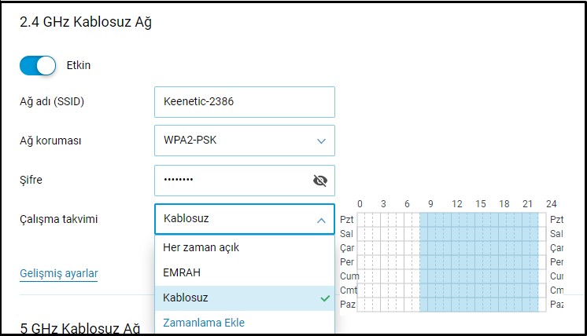This screenshot has width=587, height=336.
Task: Pick the Kablosuz schedule entry
Action: pos(185,298)
